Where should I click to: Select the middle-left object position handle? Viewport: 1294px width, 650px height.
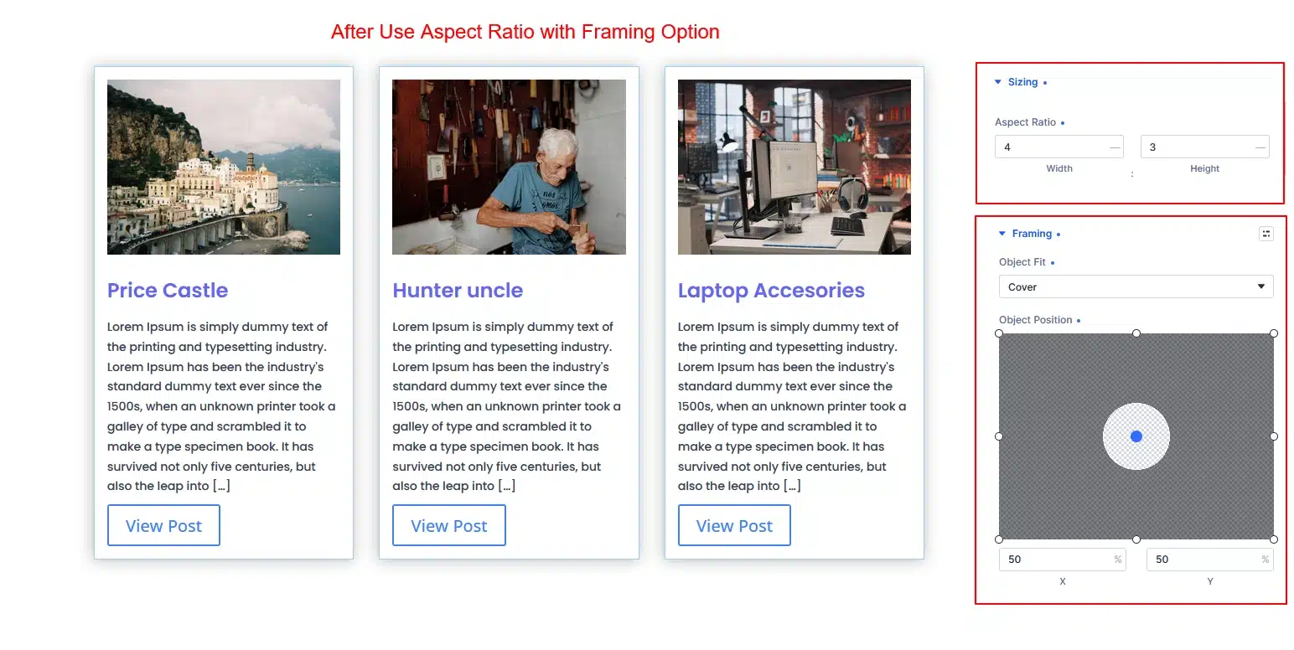999,436
